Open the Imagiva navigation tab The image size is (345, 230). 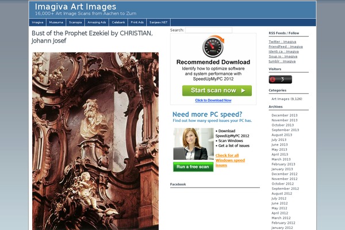tap(37, 22)
